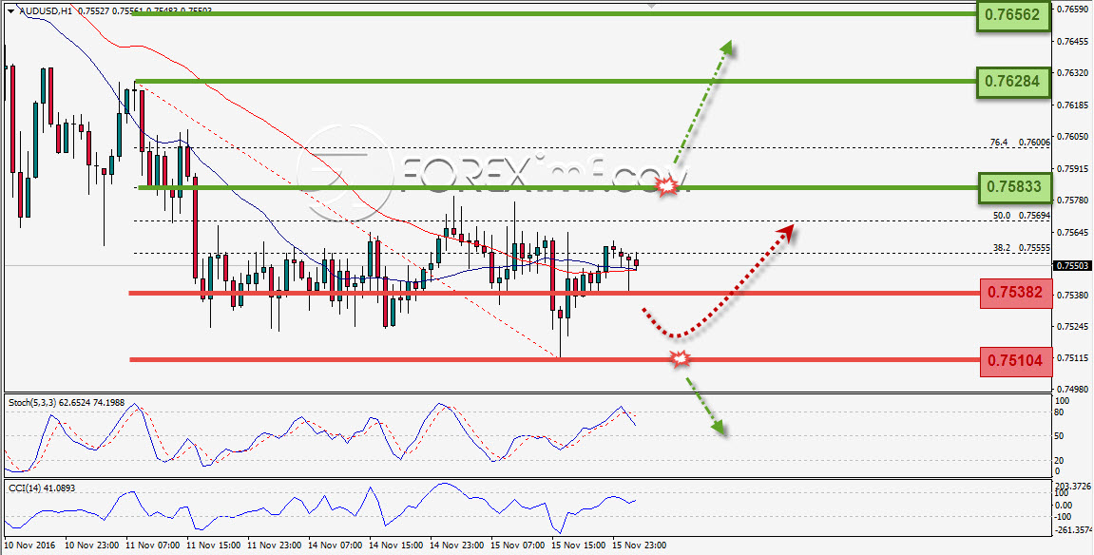The width and height of the screenshot is (1094, 555).
Task: Click the 203.3726 value on CCI scale
Action: [x=1073, y=486]
